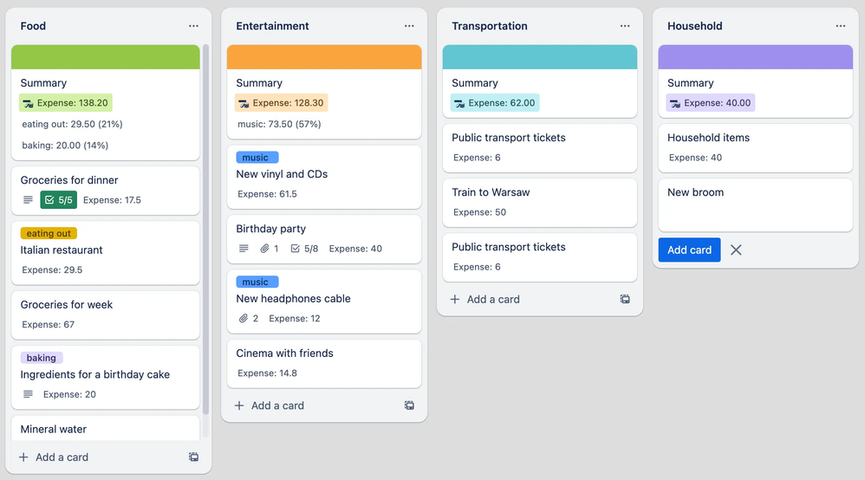
Task: Open the Transportation list actions menu
Action: pos(625,26)
